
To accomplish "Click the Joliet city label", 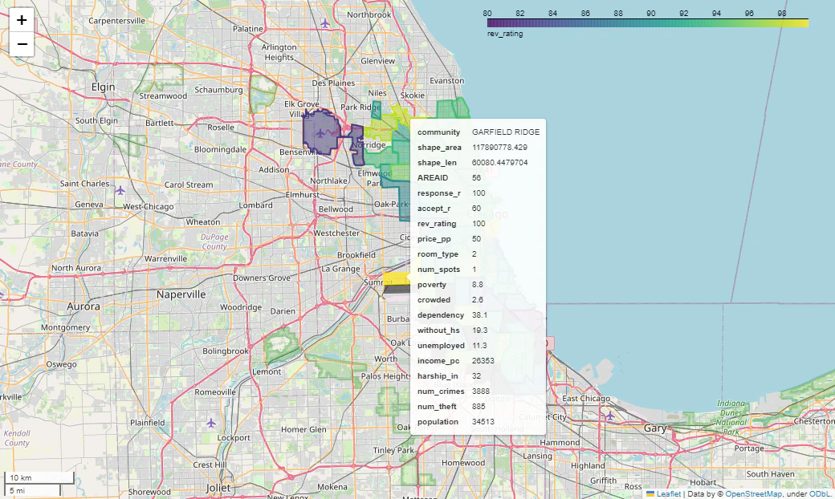I will click(218, 487).
